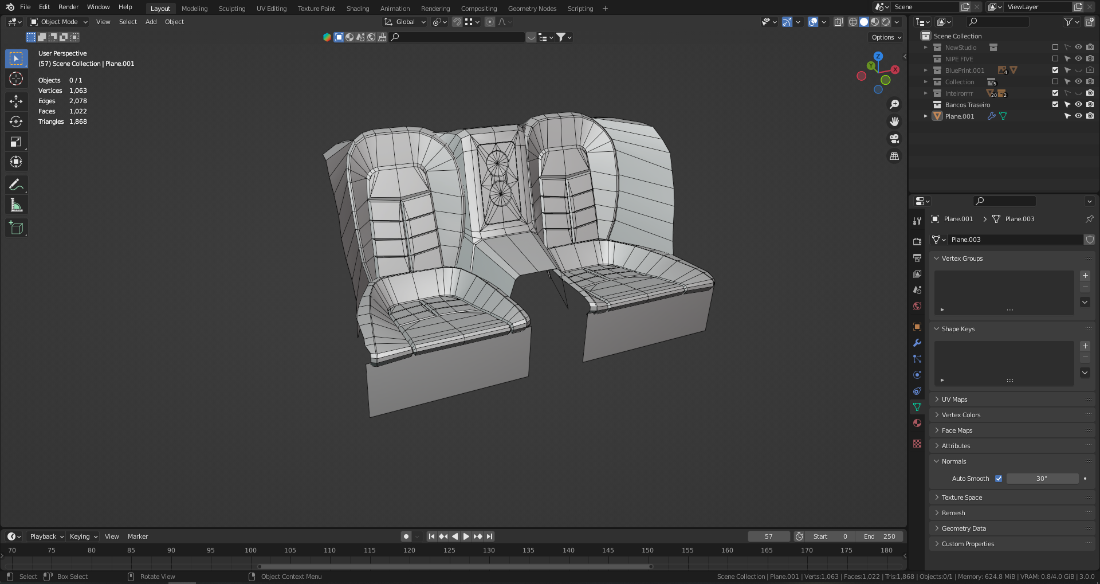Viewport: 1100px width, 584px height.
Task: Click the Auto Smooth angle slider
Action: 1042,479
